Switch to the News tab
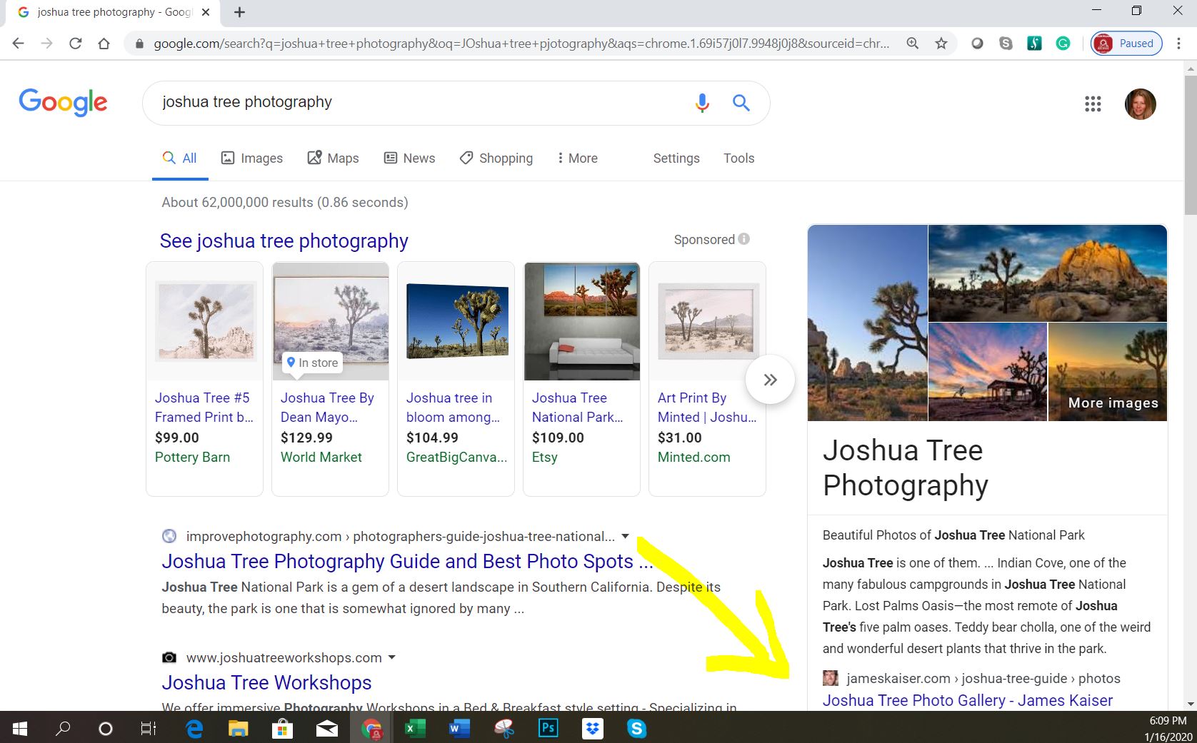 coord(409,158)
